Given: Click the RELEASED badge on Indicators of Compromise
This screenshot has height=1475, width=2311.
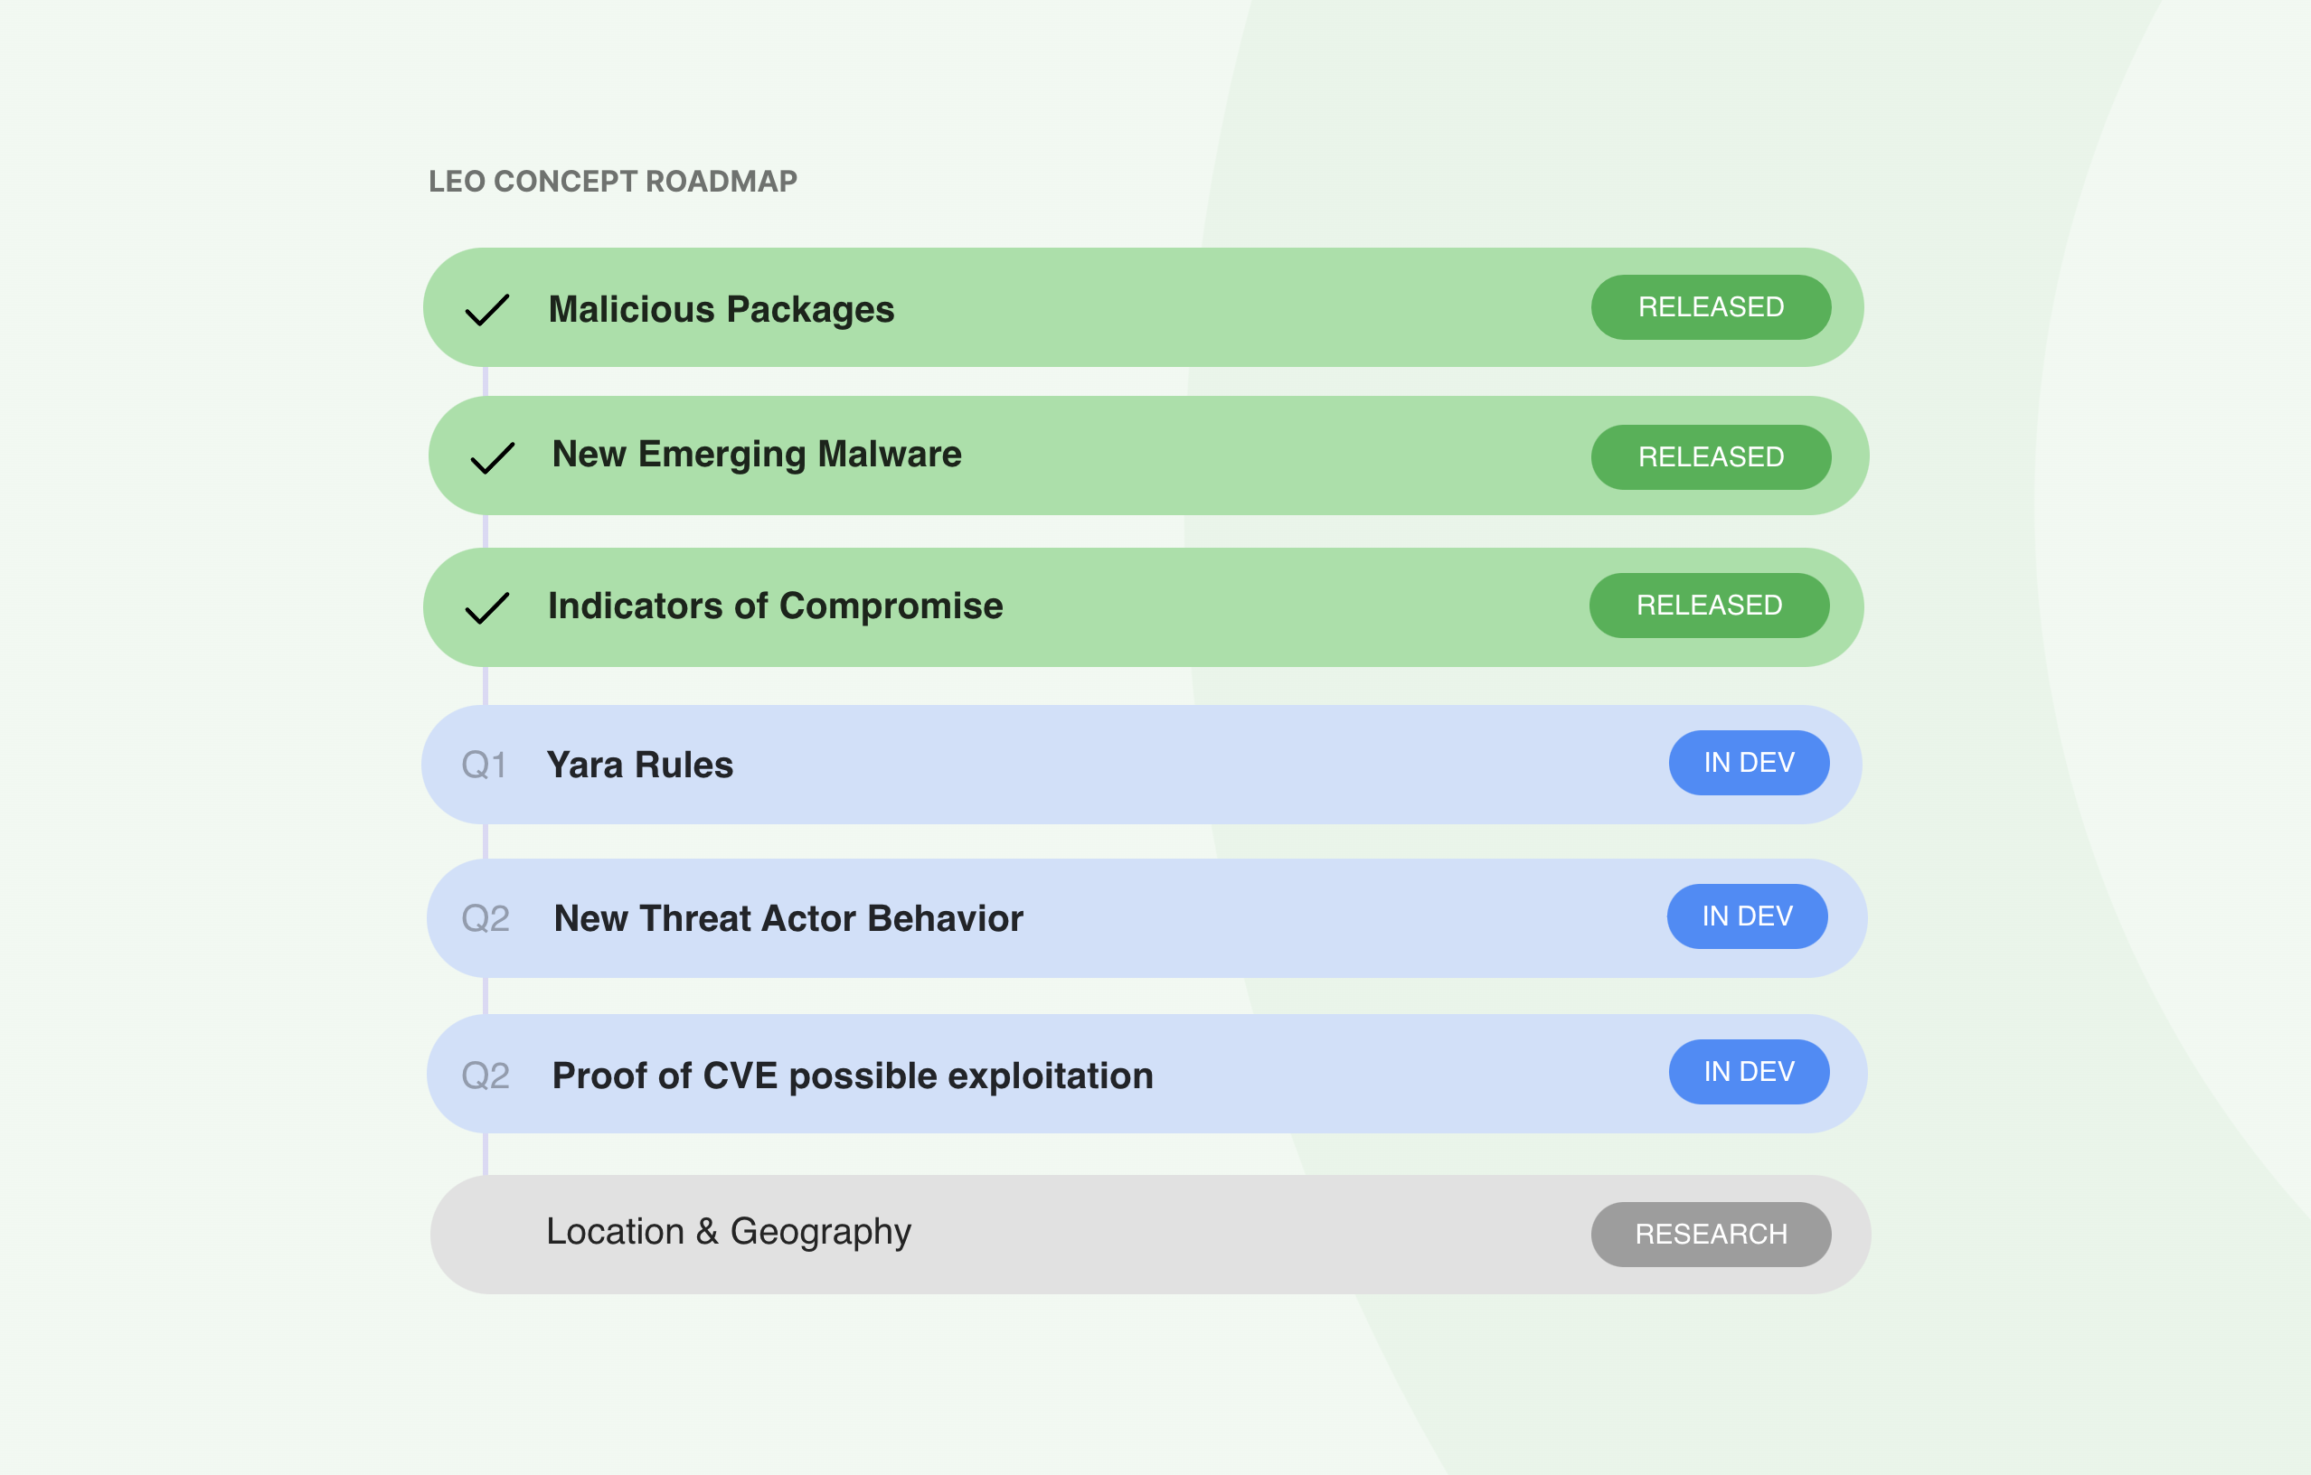Looking at the screenshot, I should pyautogui.click(x=1708, y=606).
